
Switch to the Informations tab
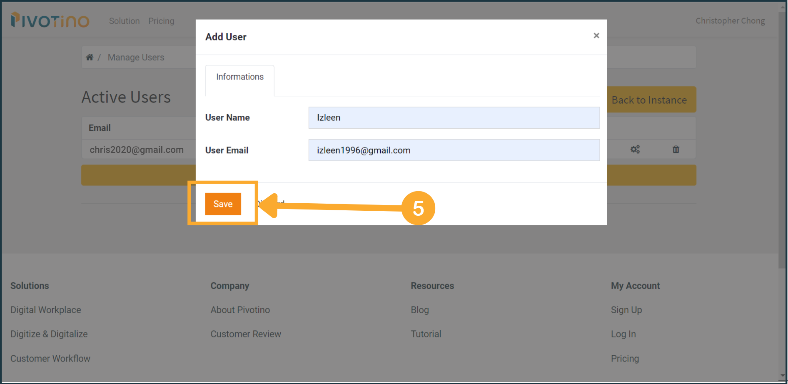pyautogui.click(x=239, y=77)
